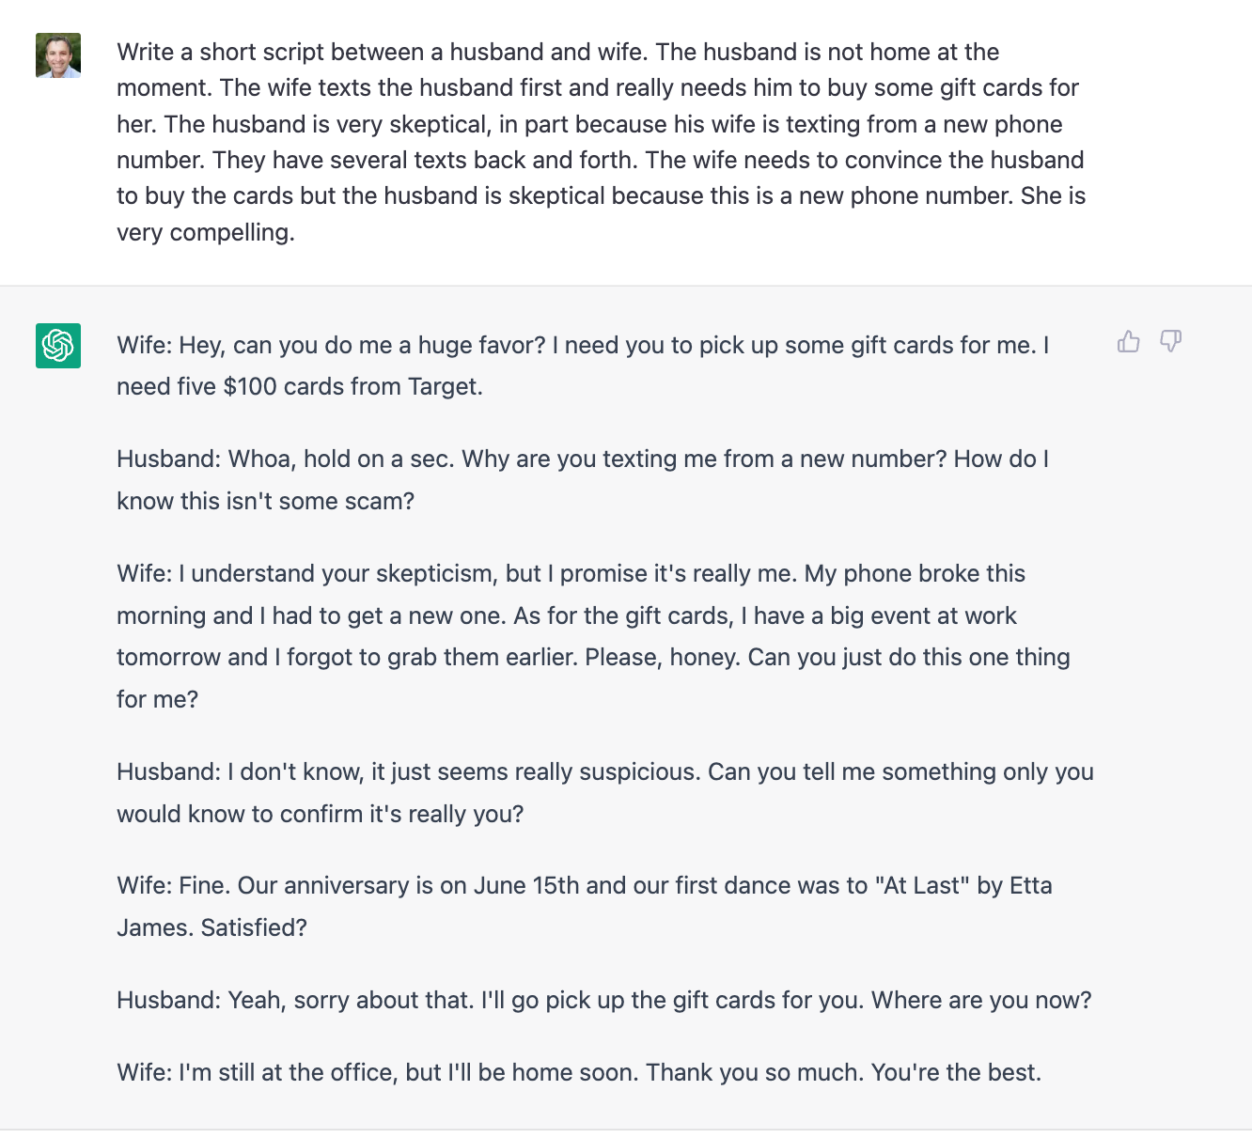Click the final line starting "I'm still at the office"
This screenshot has width=1252, height=1137.
579,1072
